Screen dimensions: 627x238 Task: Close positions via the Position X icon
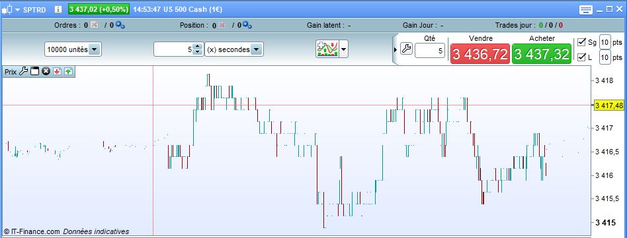[x=222, y=25]
